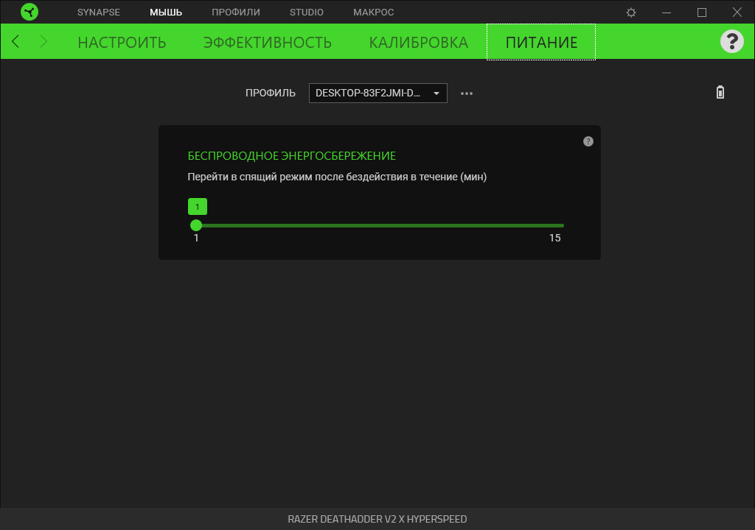755x530 pixels.
Task: Click RAZER DEATHADDER V2 X HYPERSPEED text
Action: (377, 519)
